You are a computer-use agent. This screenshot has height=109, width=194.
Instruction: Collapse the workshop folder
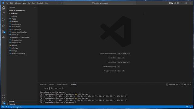14,13
